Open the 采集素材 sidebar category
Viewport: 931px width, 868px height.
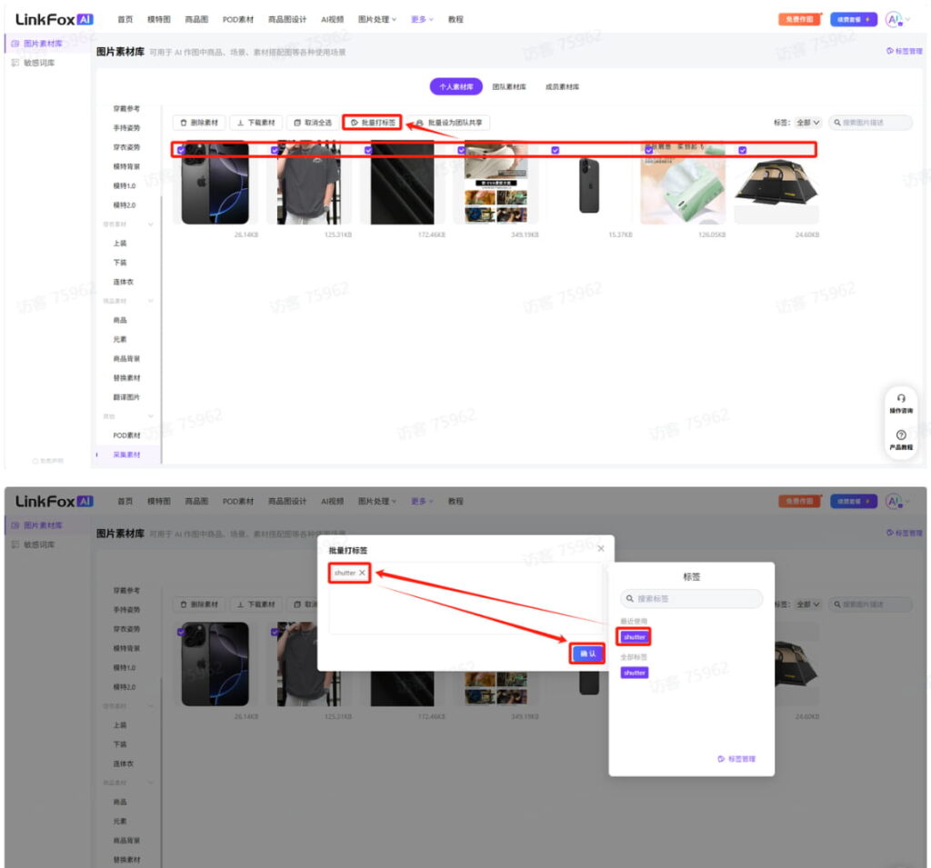point(126,454)
